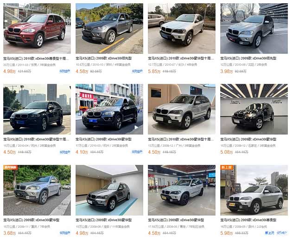Click the 0次过户 tag on the 4.10万 listing

(x=137, y=152)
